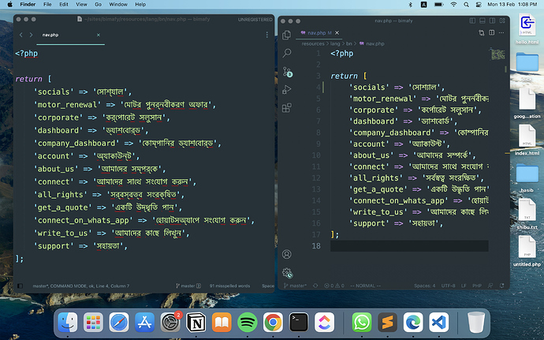Open WhatsApp from the Dock
The height and width of the screenshot is (340, 544).
[362, 323]
